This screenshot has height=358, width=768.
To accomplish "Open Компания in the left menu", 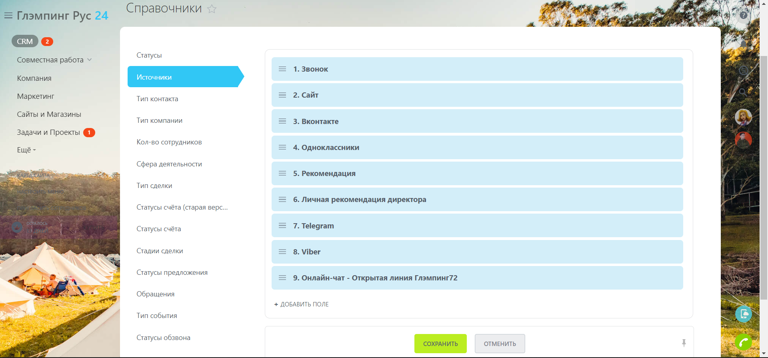I will click(x=34, y=78).
